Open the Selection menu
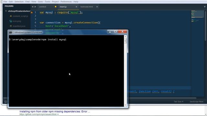Viewport: 207px width, 116px height. click(19, 2)
